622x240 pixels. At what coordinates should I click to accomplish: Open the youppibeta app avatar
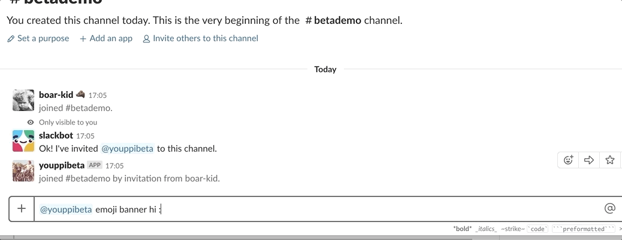coord(23,171)
